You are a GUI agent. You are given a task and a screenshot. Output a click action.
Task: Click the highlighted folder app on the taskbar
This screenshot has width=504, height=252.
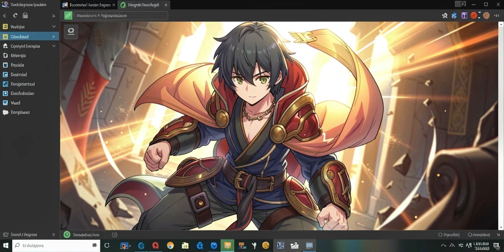[227, 246]
